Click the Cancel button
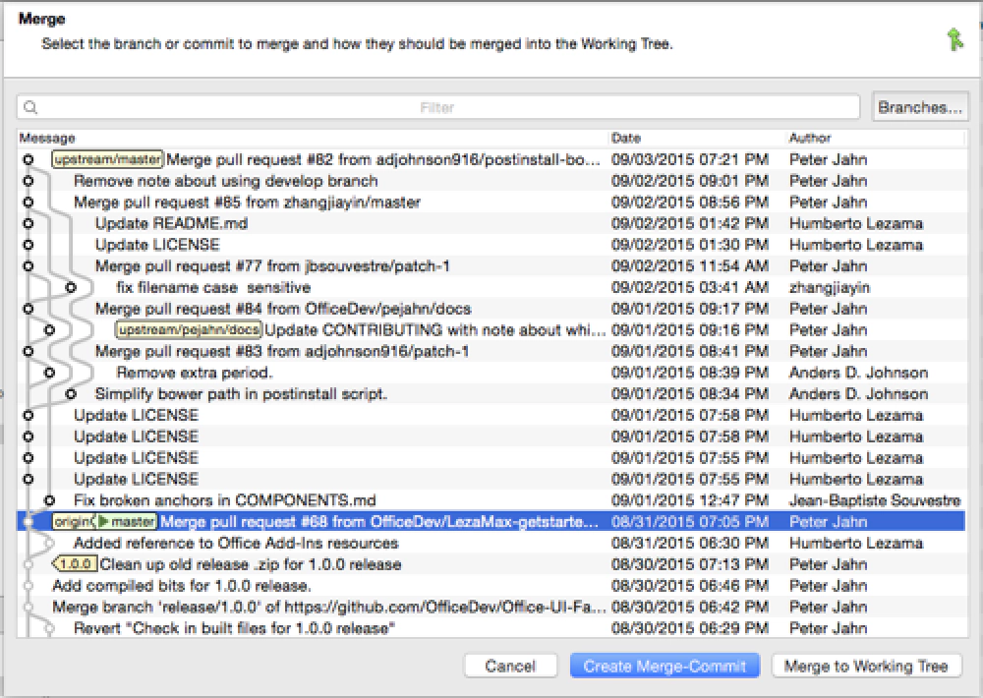Image resolution: width=983 pixels, height=698 pixels. point(510,666)
